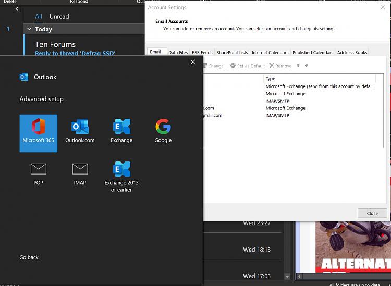
Task: Open the Ten Forums email
Action: click(x=85, y=45)
